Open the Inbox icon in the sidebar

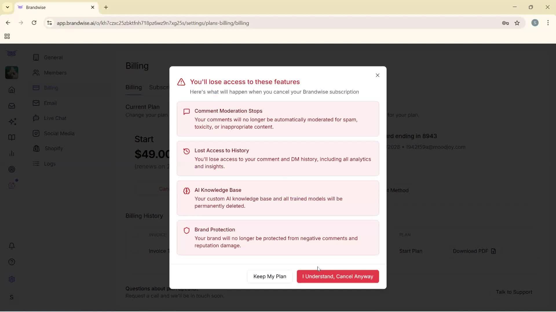(12, 106)
